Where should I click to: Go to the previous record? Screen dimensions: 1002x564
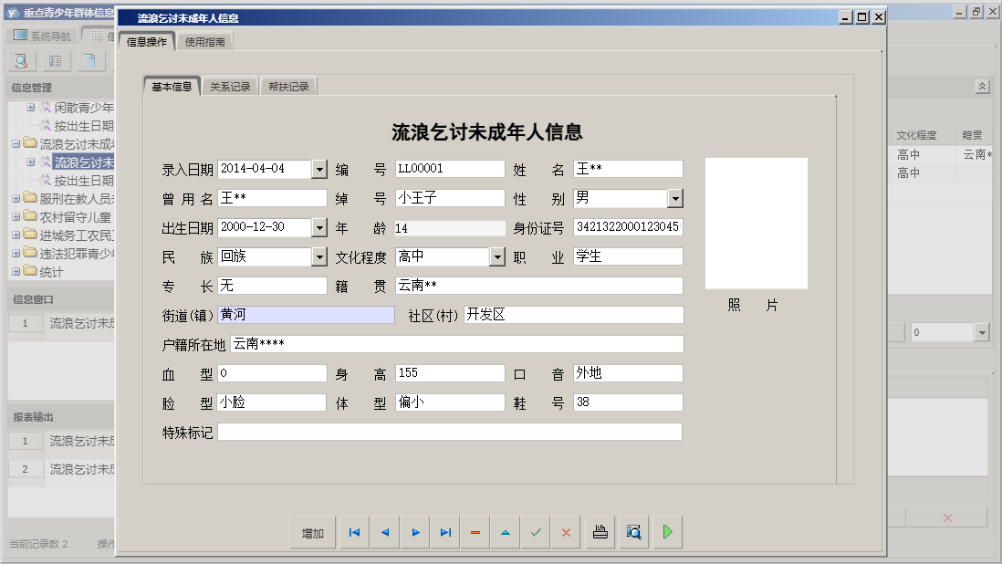pos(384,531)
